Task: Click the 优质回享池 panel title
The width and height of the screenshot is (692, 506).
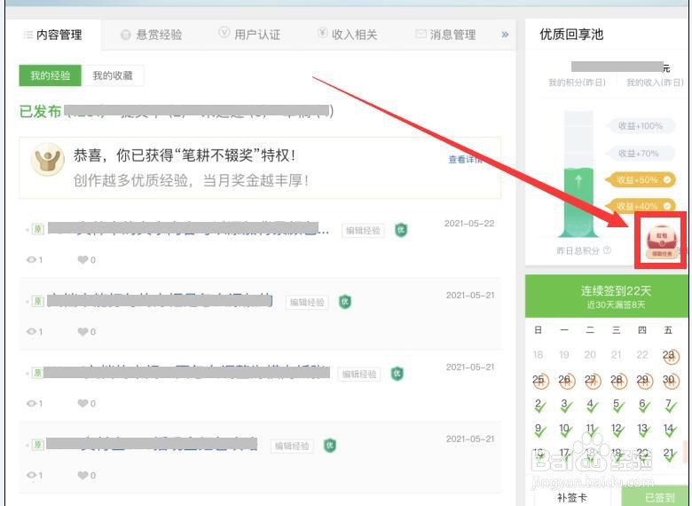Action: (x=571, y=34)
